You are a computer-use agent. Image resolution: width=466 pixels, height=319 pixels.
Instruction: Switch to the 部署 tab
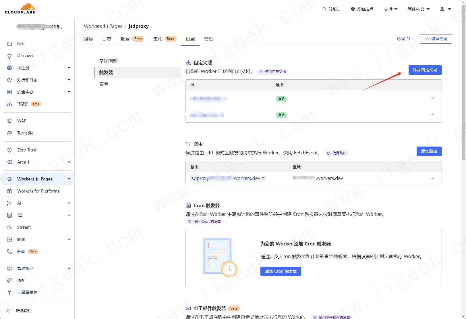tap(132, 39)
